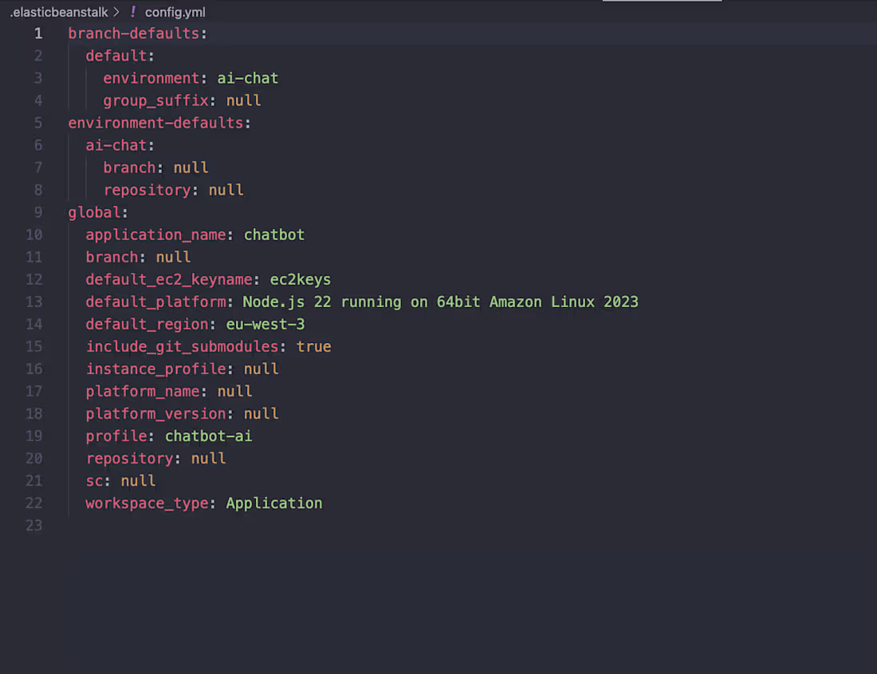The height and width of the screenshot is (674, 877).
Task: Click the true value of include_git_submodules
Action: [x=314, y=346]
